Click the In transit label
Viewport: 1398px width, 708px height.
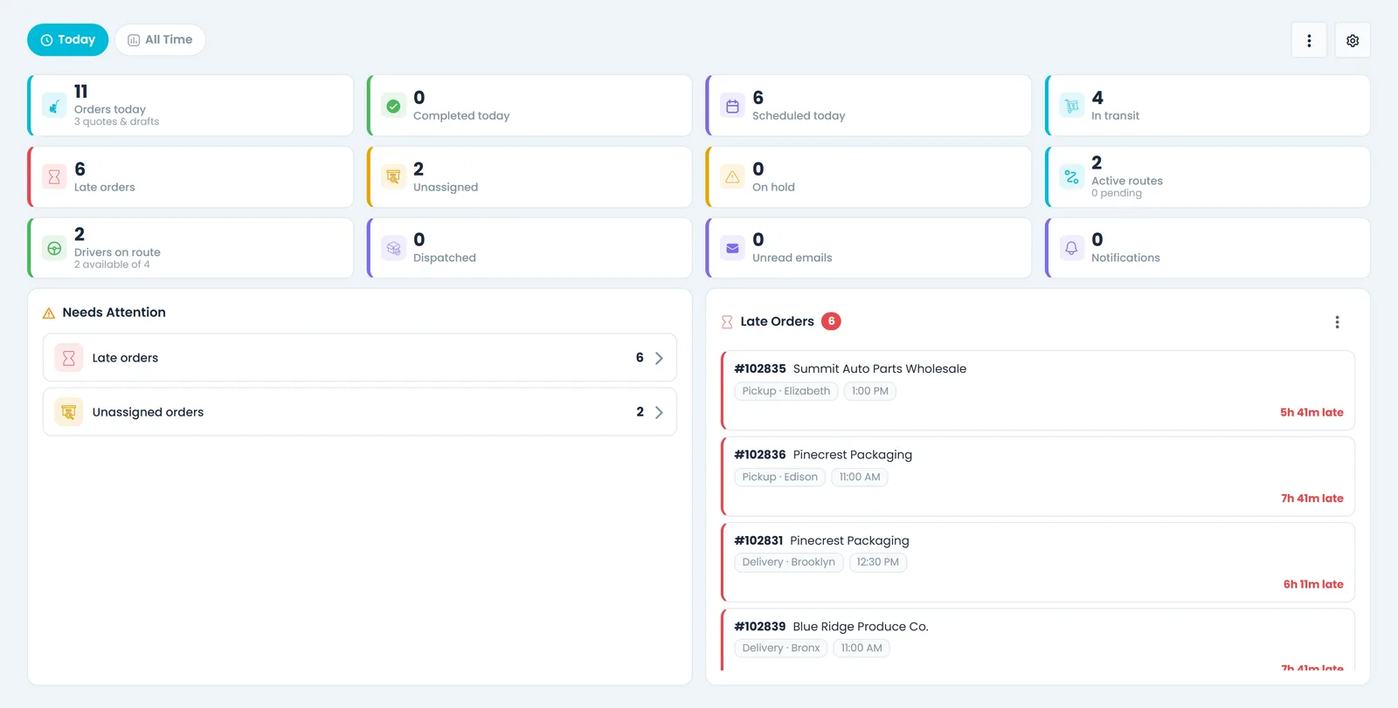pyautogui.click(x=1115, y=116)
